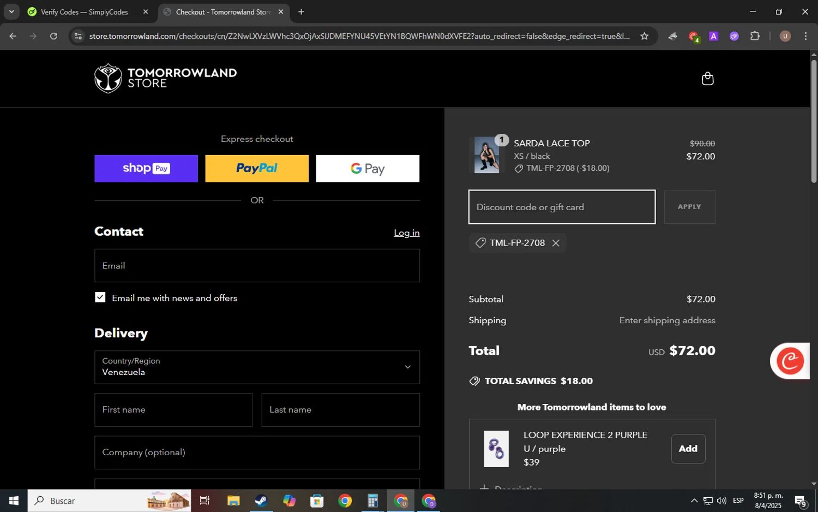Open Task View from taskbar
Image resolution: width=818 pixels, height=512 pixels.
click(x=205, y=501)
